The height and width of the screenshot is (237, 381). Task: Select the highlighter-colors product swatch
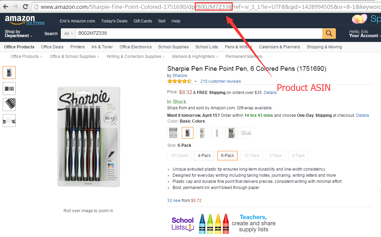pos(202,132)
